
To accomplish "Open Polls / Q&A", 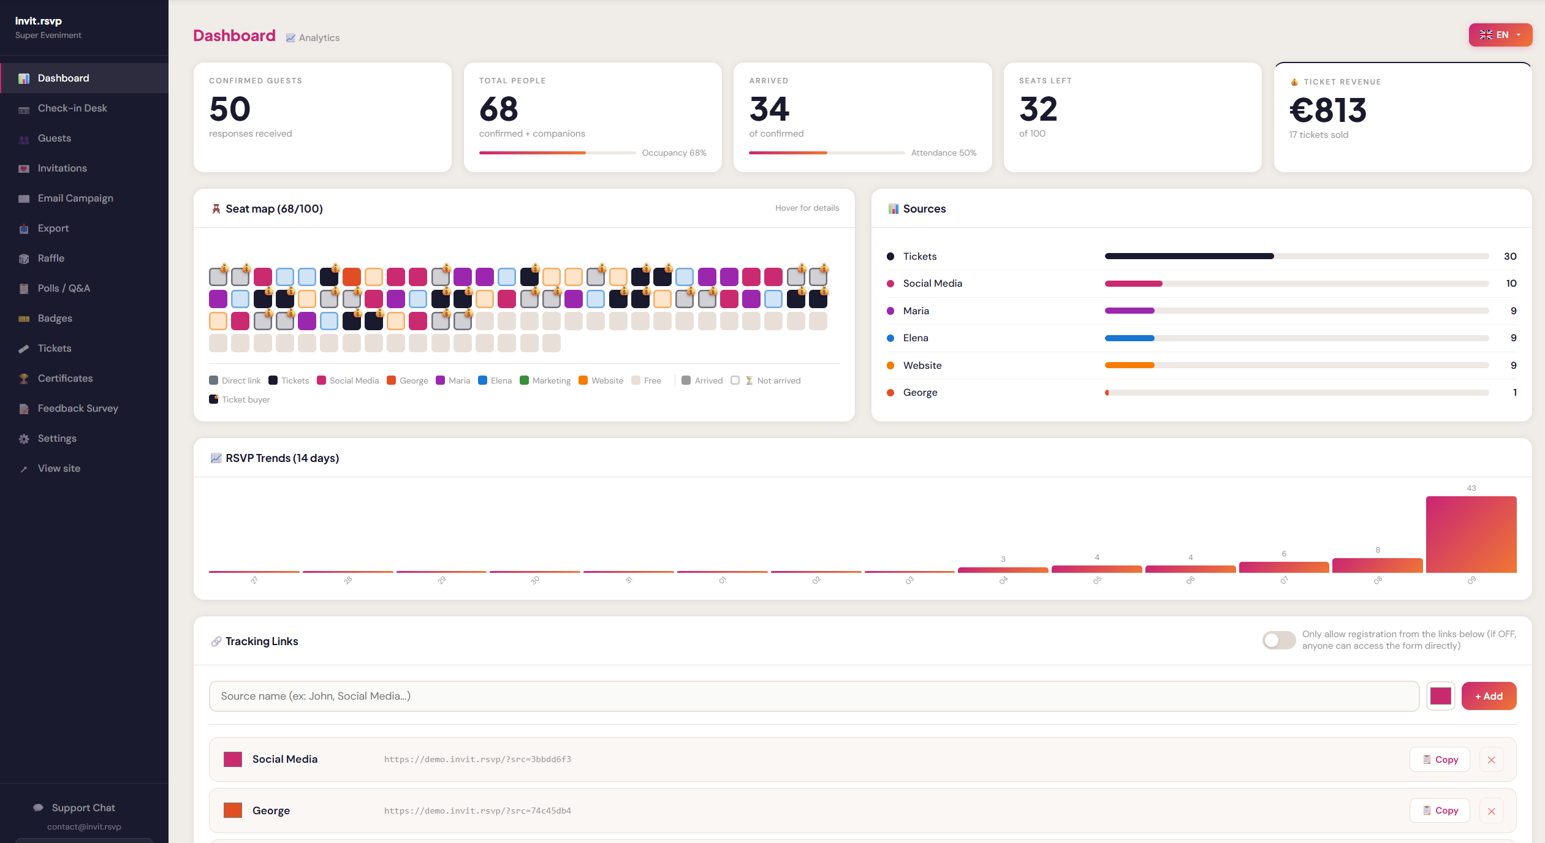I will click(x=64, y=288).
